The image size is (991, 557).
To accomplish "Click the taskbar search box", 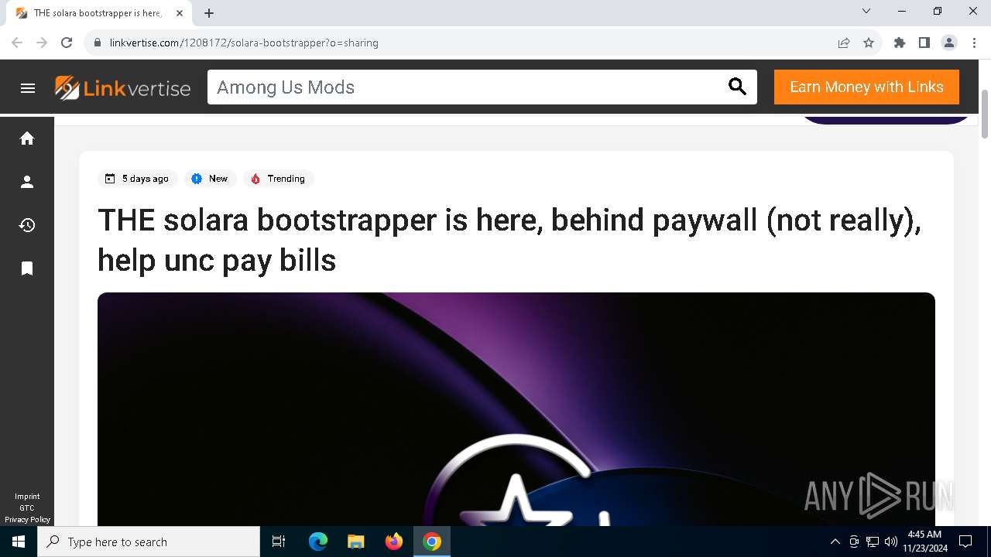I will [149, 542].
